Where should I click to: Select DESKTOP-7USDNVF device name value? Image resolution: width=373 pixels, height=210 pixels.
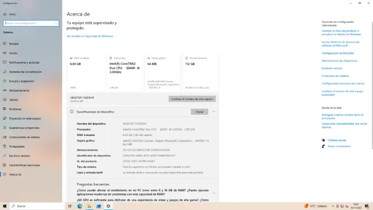[x=135, y=124]
